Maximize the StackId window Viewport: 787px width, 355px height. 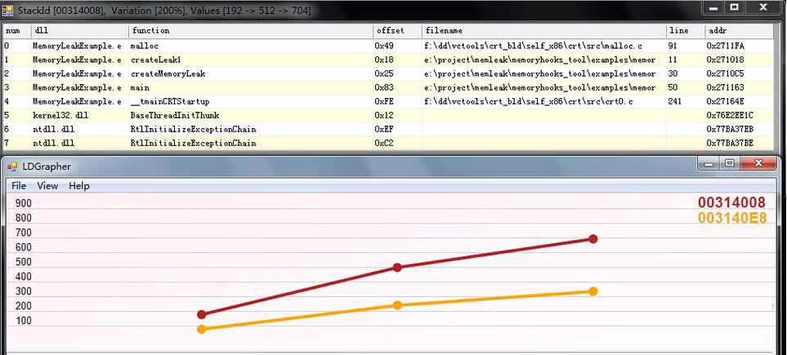point(734,7)
